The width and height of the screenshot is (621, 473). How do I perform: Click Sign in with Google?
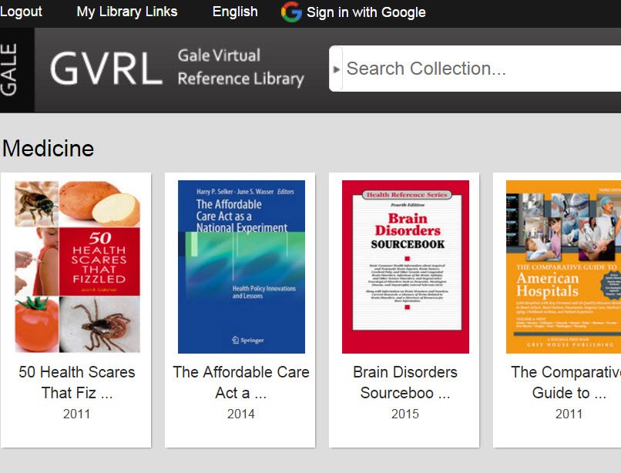366,12
